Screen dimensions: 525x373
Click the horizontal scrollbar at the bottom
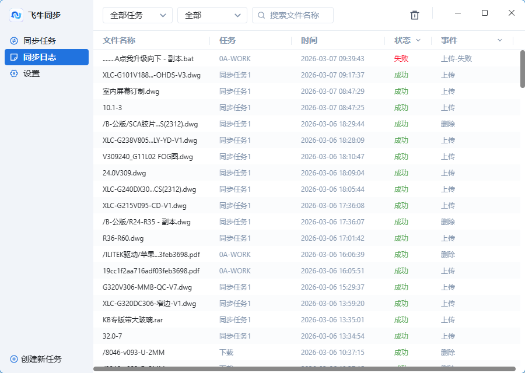pyautogui.click(x=304, y=369)
